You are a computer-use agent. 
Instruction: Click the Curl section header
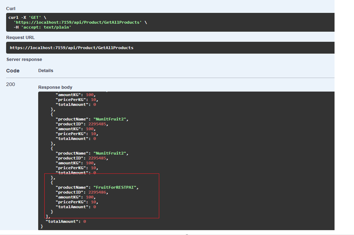tap(10, 8)
